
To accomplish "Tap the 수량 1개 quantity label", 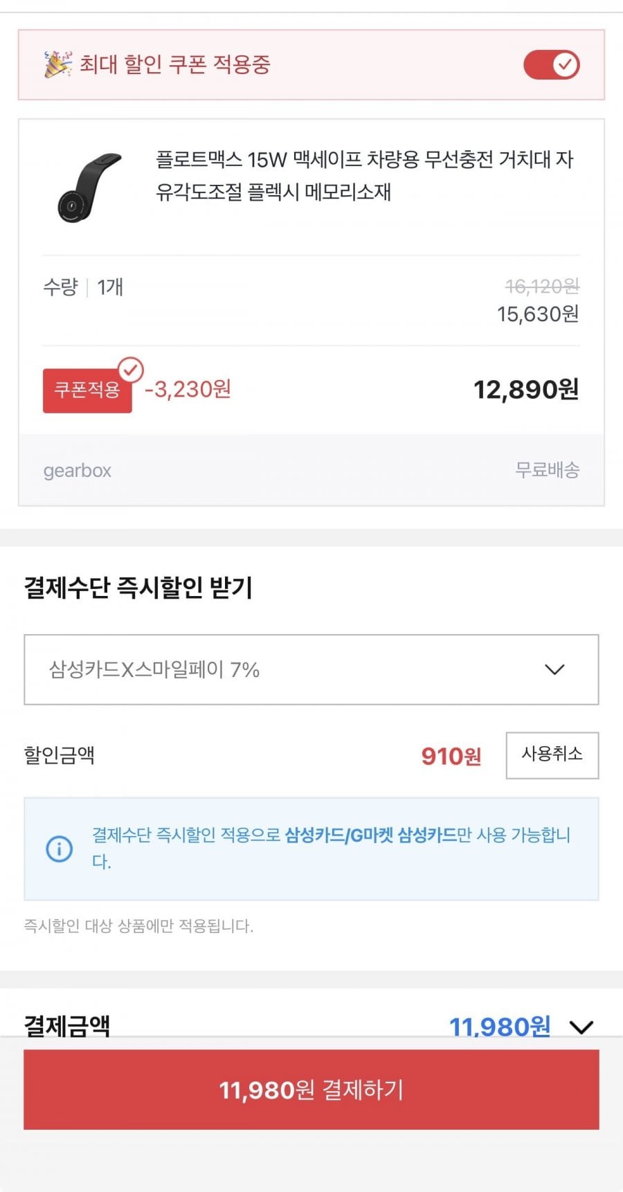I will pyautogui.click(x=83, y=287).
